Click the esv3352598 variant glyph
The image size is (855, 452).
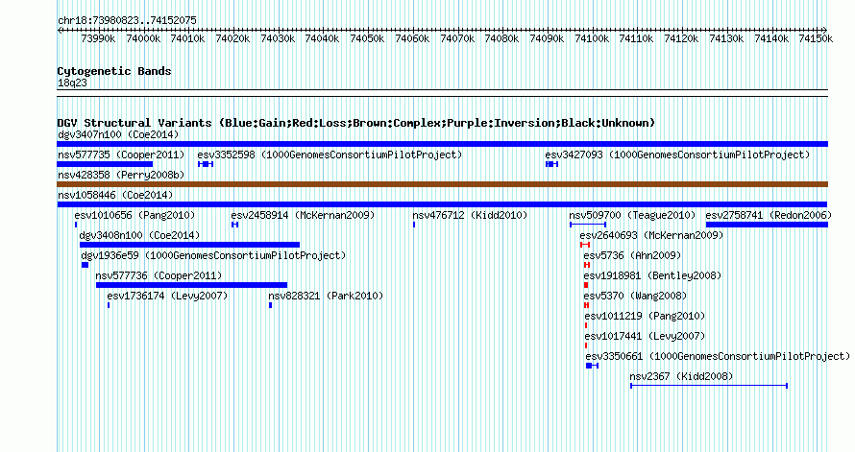click(206, 164)
